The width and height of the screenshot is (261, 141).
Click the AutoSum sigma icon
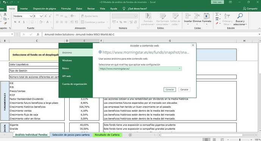click(217, 14)
